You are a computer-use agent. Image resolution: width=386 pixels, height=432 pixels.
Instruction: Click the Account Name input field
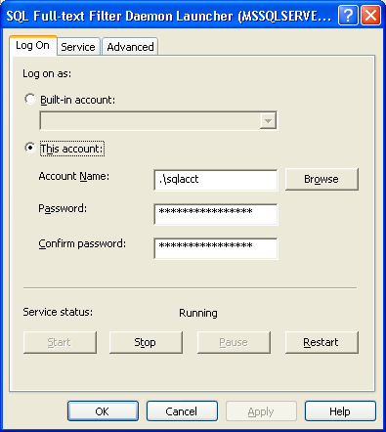(216, 180)
